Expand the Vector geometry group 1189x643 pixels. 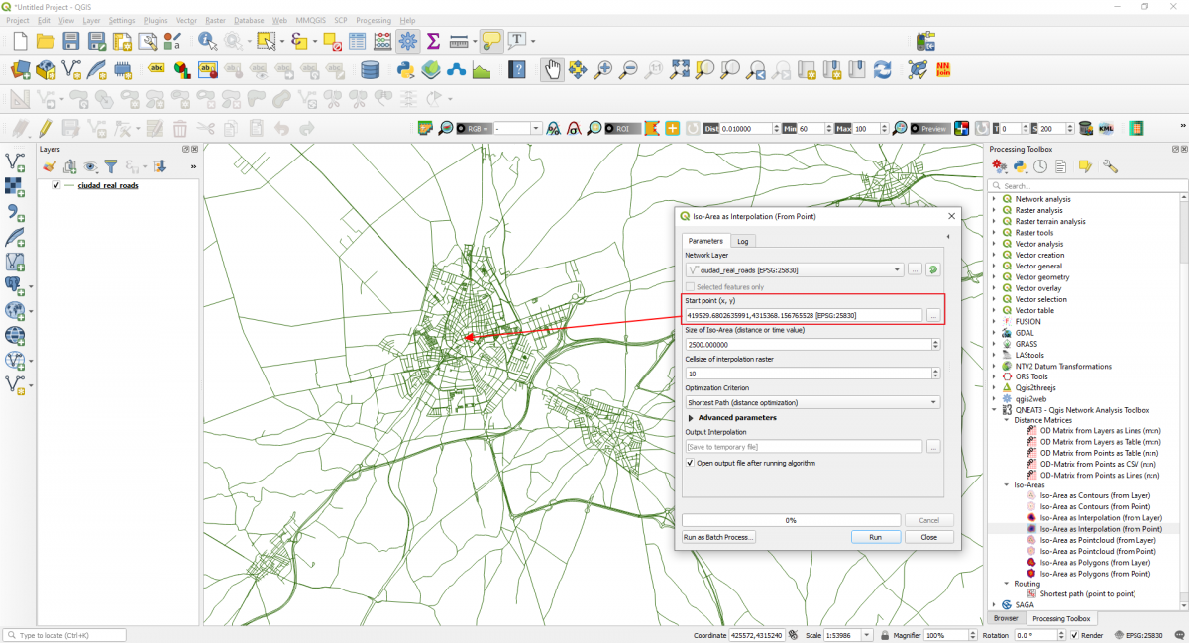[x=994, y=277]
